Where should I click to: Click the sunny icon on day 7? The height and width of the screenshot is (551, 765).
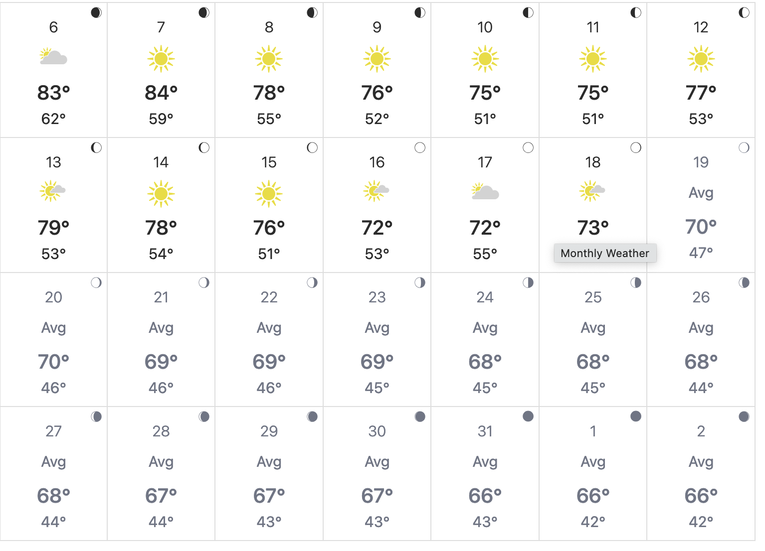pyautogui.click(x=161, y=59)
